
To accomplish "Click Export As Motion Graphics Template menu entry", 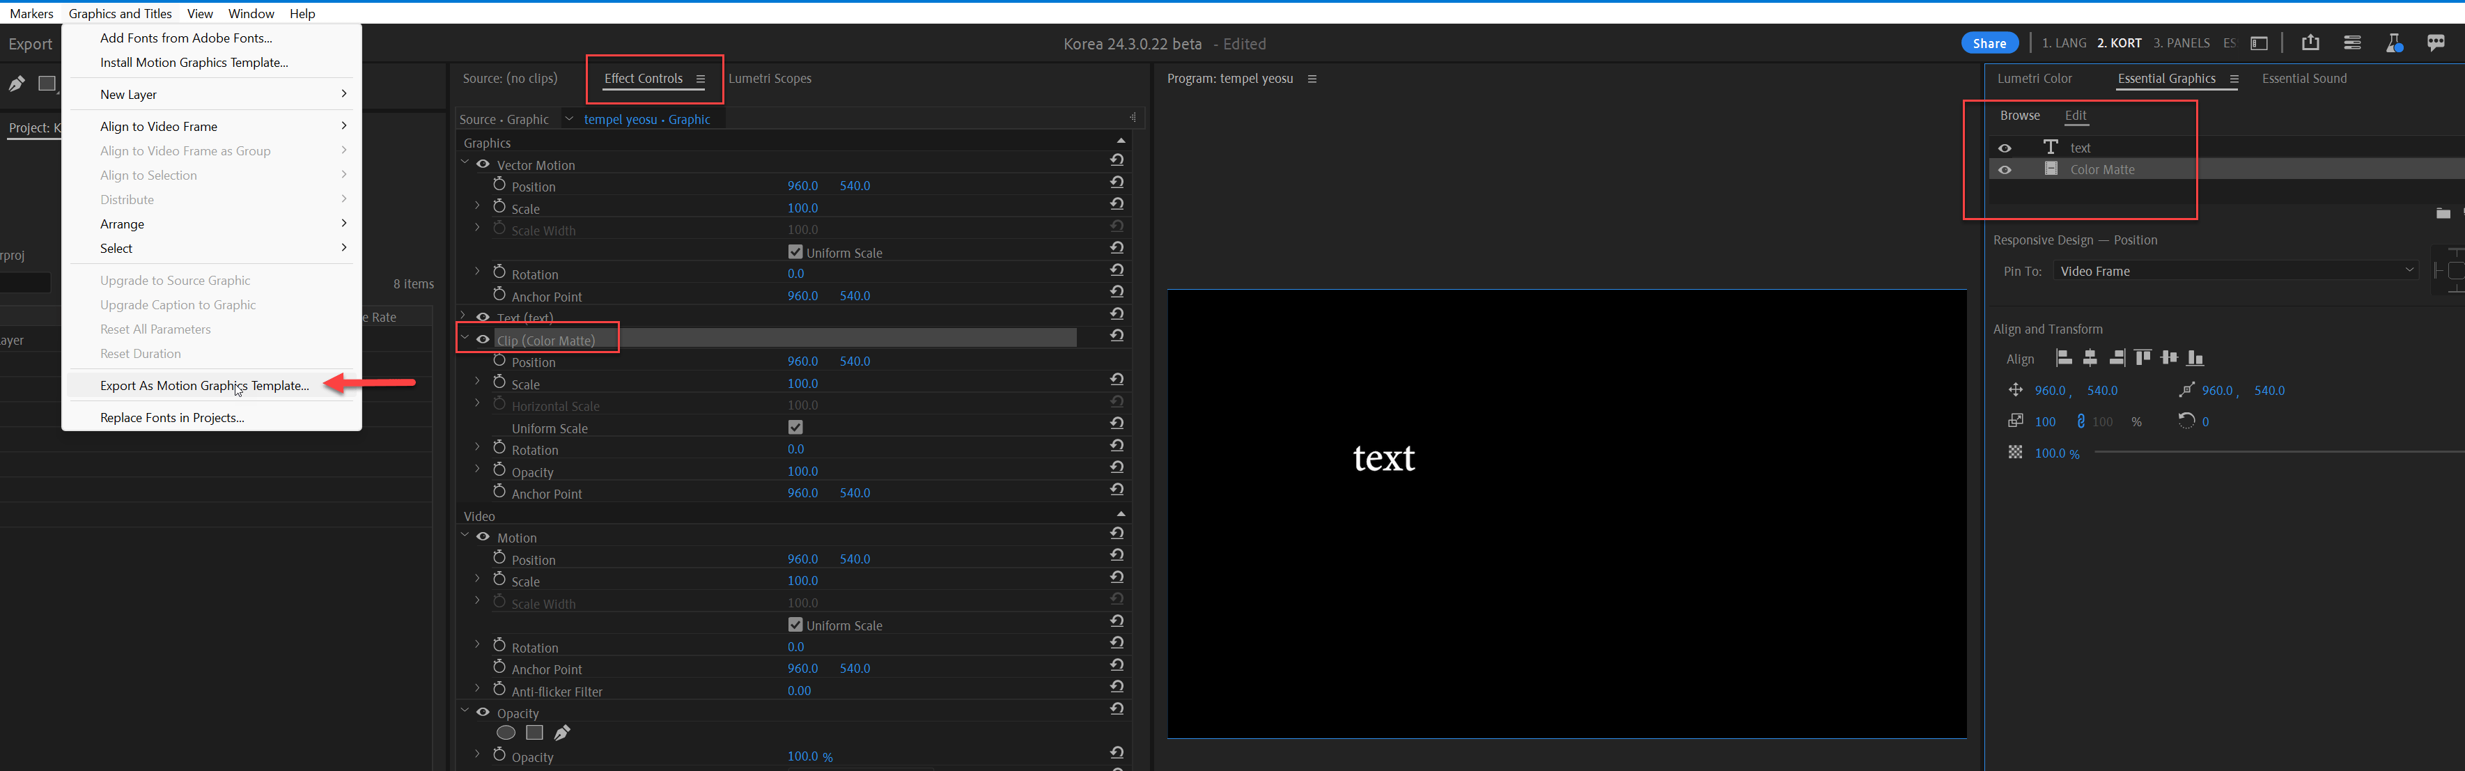I will [204, 386].
